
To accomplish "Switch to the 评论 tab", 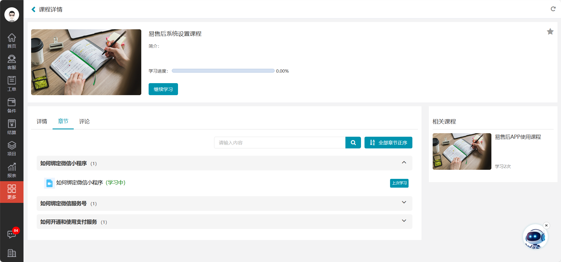I will (x=84, y=121).
